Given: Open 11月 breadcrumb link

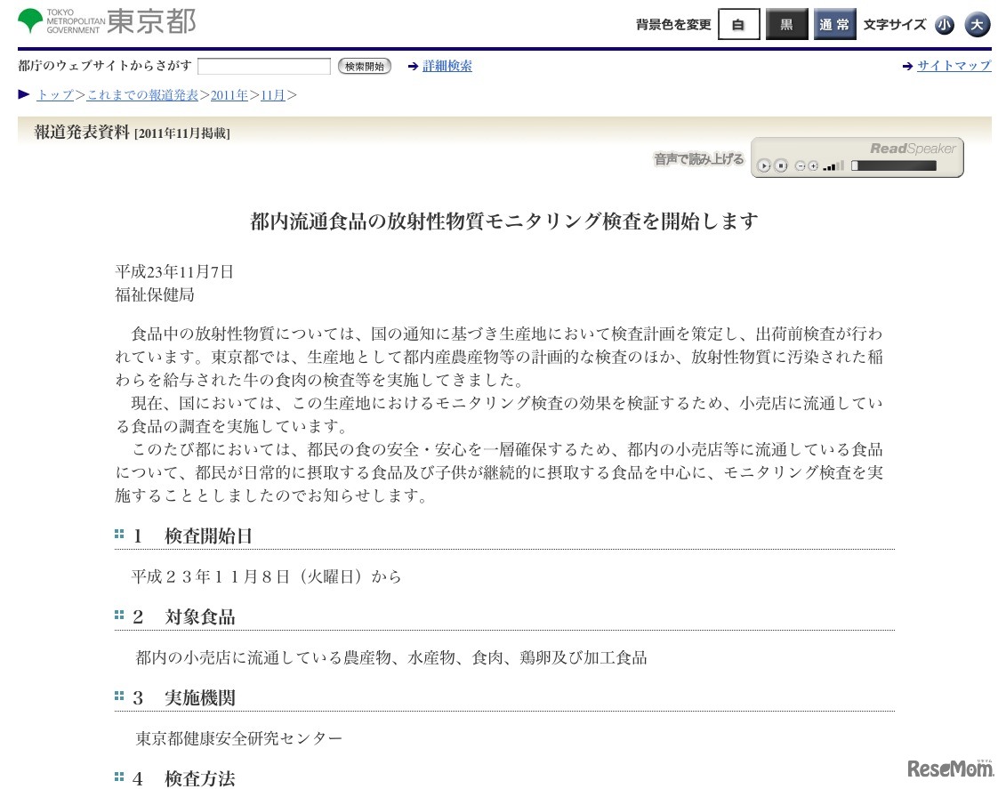Looking at the screenshot, I should [x=273, y=95].
